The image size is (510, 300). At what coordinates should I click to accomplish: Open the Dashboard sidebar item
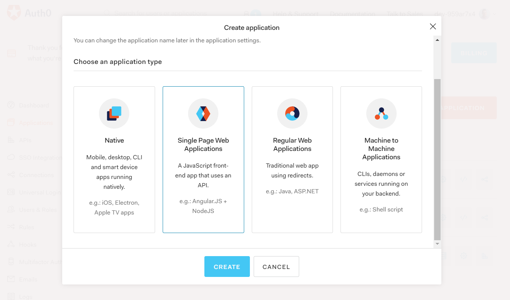[x=34, y=105]
